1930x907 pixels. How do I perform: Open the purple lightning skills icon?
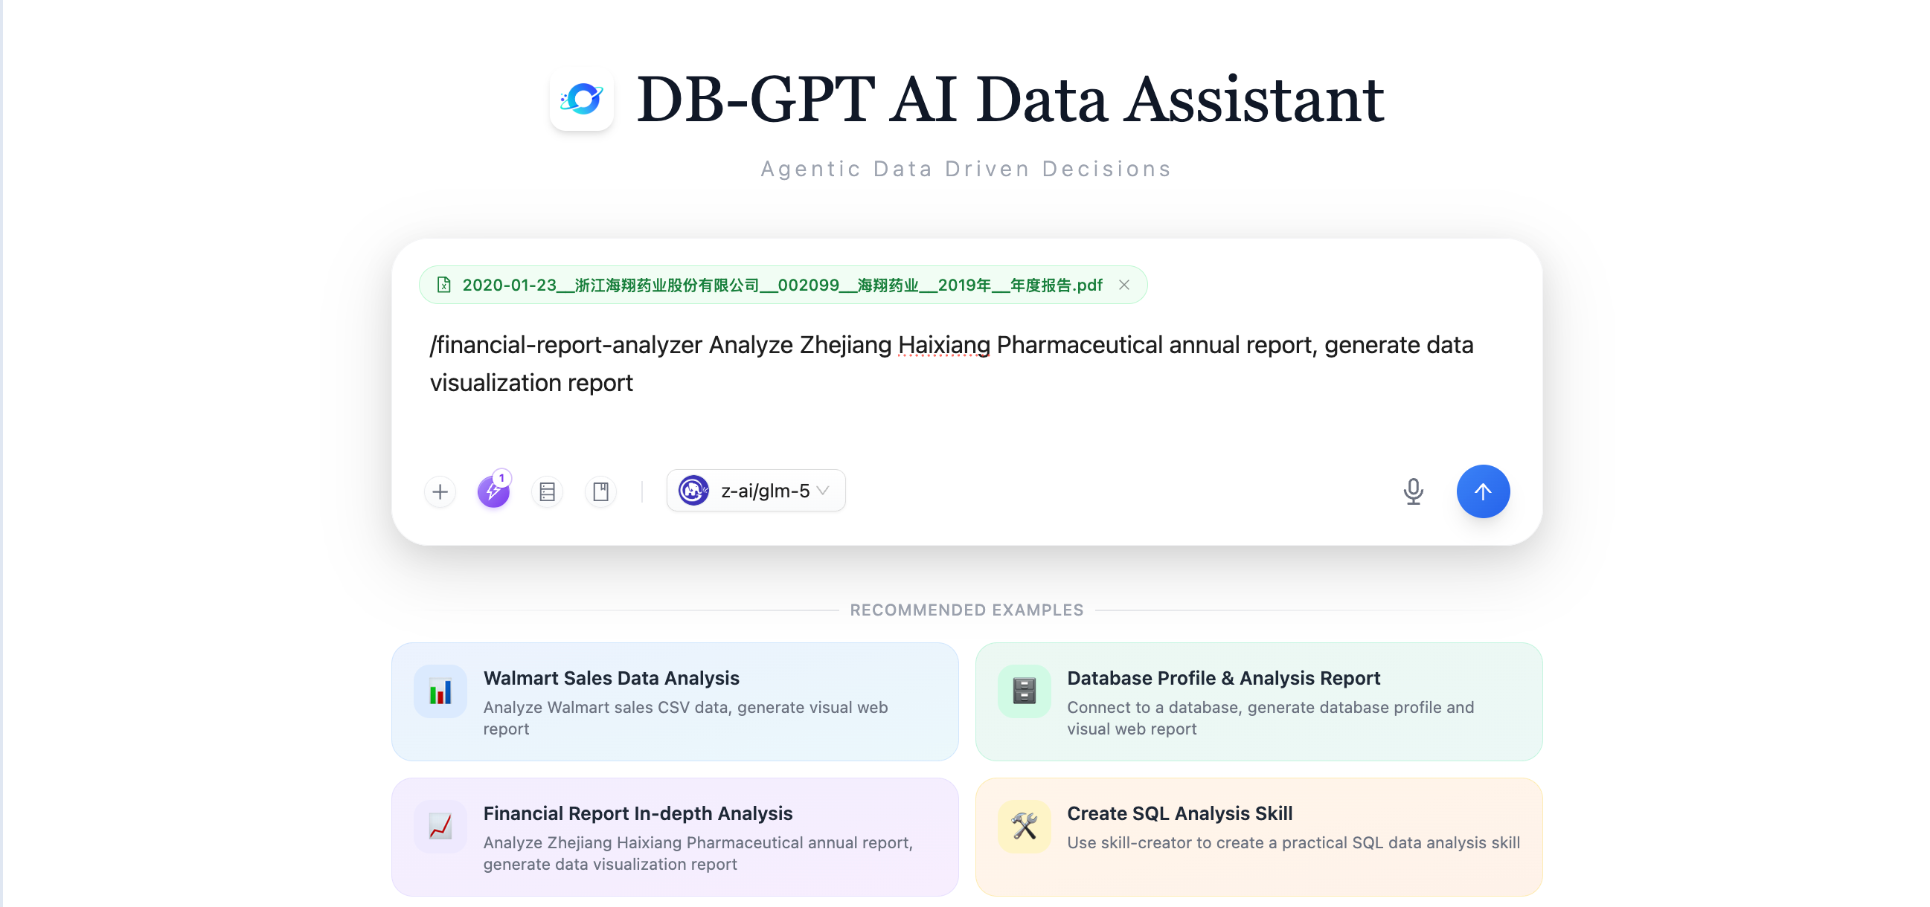[494, 491]
